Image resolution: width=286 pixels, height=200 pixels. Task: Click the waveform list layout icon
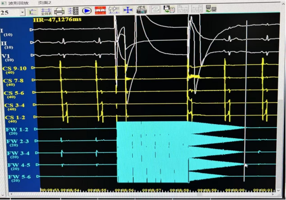[73, 11]
